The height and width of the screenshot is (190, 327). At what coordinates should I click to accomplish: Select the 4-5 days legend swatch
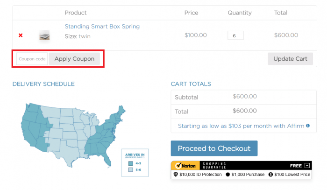131,163
